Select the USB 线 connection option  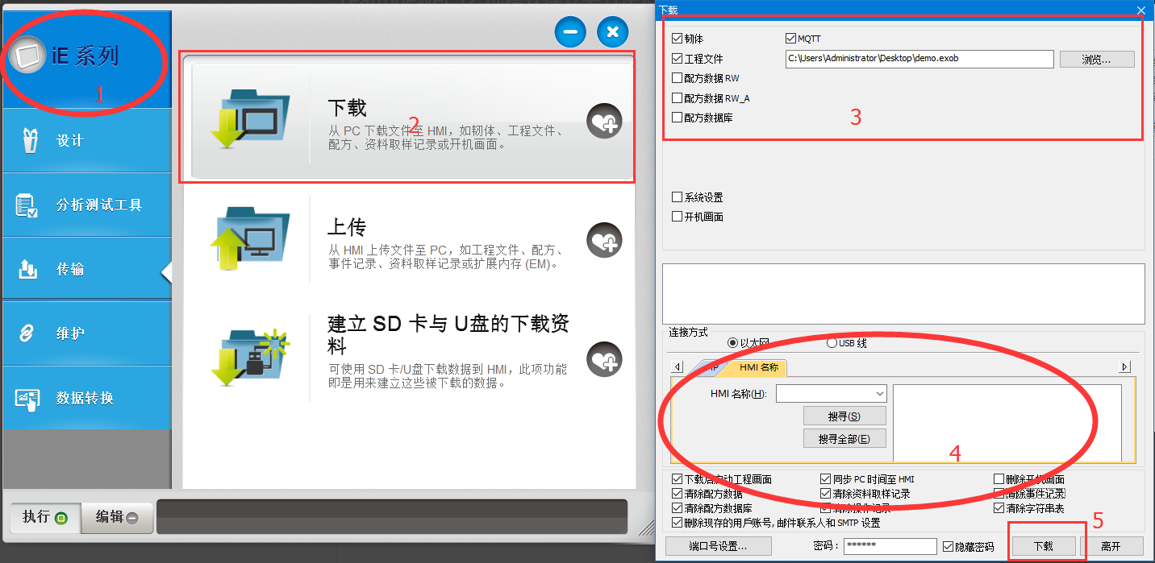click(x=832, y=343)
